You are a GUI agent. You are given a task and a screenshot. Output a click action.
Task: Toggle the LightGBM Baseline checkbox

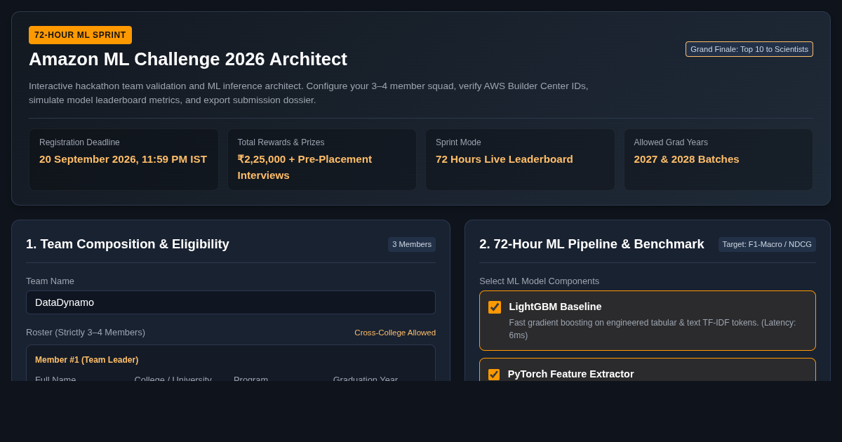[495, 307]
